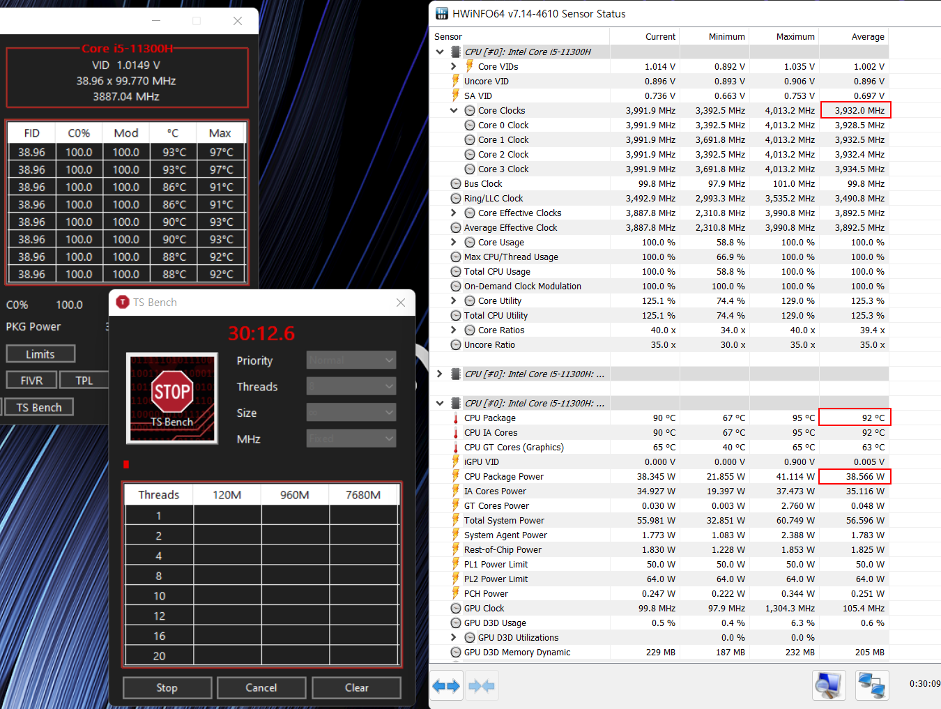Collapse the first CPU [#0] sensor group
This screenshot has height=709, width=941.
click(x=440, y=52)
